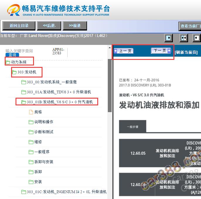Expand 维修 folder icon

(31, 142)
